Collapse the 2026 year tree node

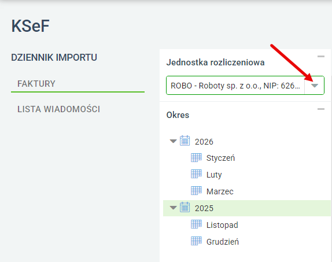point(173,141)
